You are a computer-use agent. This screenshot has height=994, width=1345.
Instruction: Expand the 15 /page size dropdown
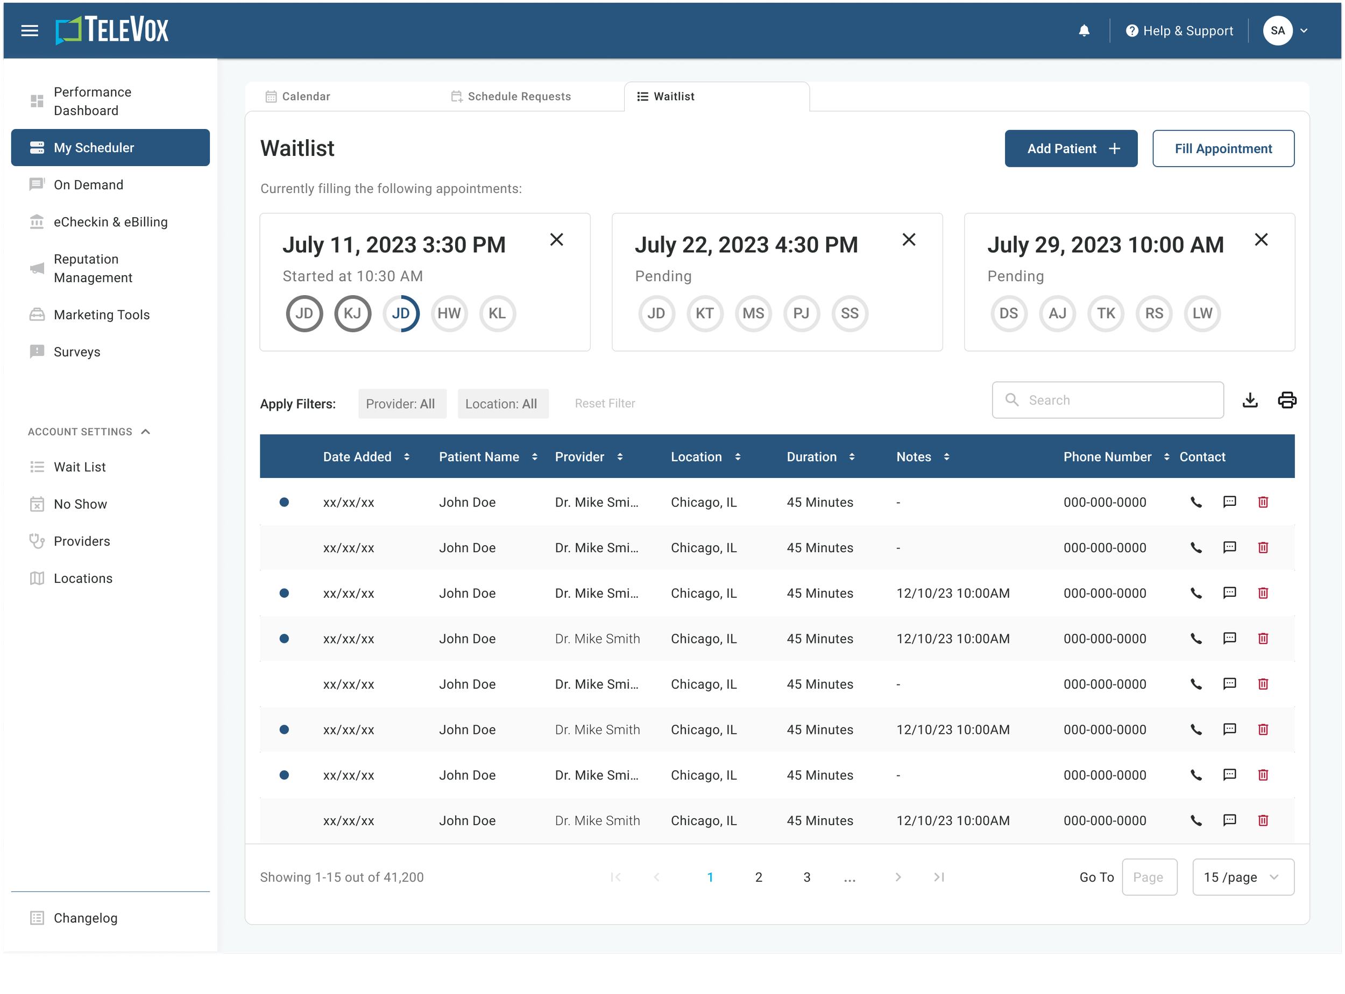(1243, 877)
